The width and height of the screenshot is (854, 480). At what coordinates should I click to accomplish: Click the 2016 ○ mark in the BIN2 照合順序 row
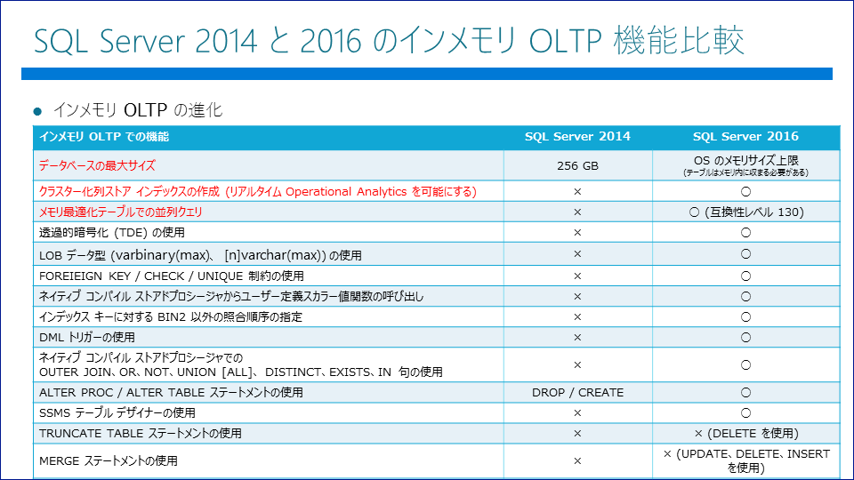(745, 316)
